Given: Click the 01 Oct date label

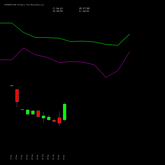Looking at the screenshot, I should pos(64,157).
